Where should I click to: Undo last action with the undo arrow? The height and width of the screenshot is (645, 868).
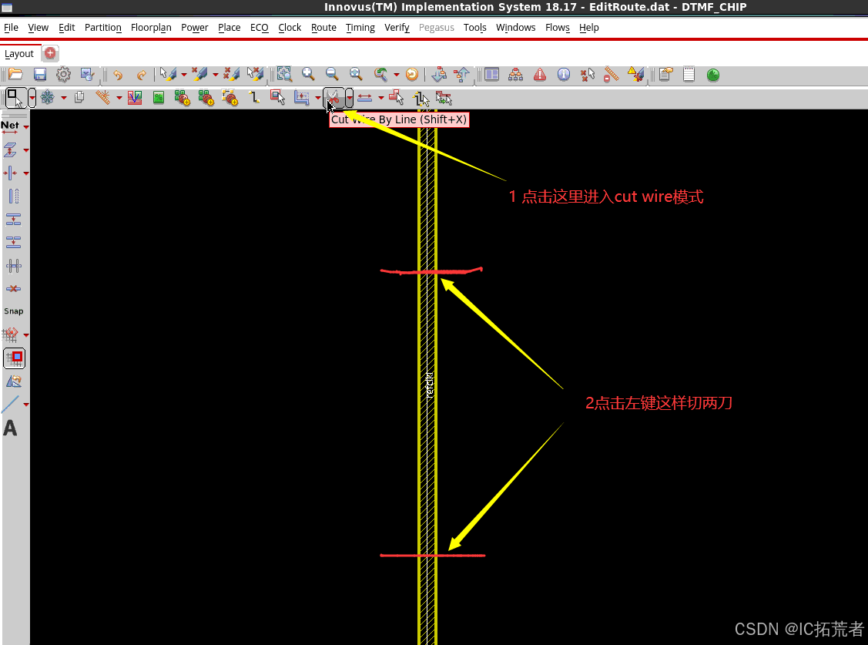pos(117,75)
